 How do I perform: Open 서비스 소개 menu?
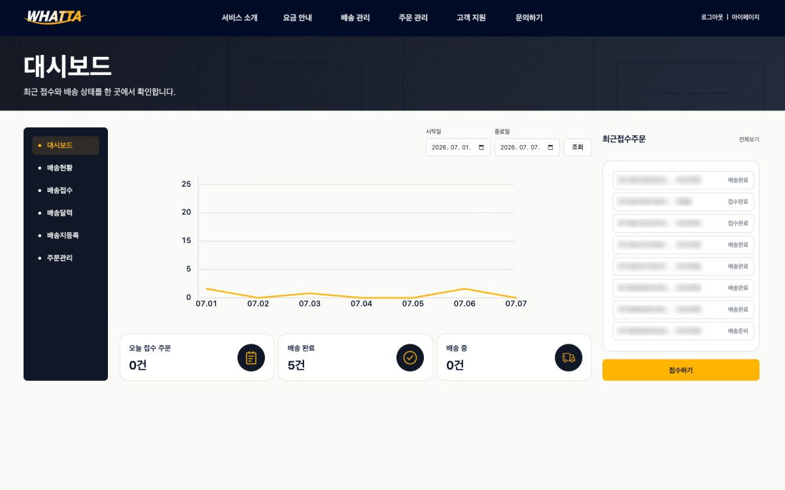pos(239,18)
